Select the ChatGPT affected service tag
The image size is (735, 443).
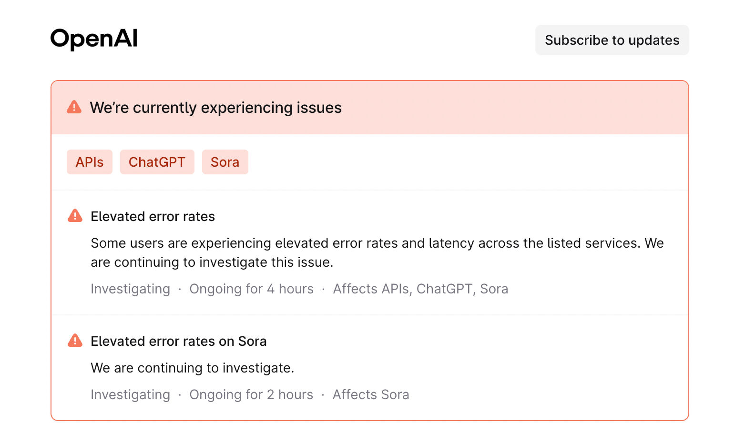157,162
